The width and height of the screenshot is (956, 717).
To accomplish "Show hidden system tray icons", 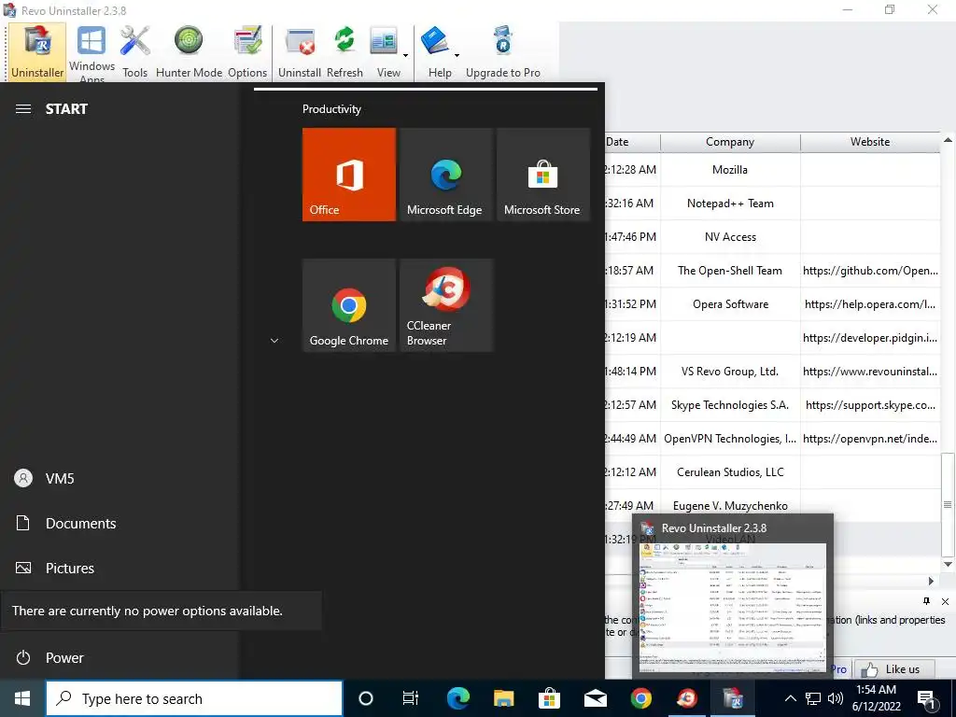I will (x=790, y=698).
